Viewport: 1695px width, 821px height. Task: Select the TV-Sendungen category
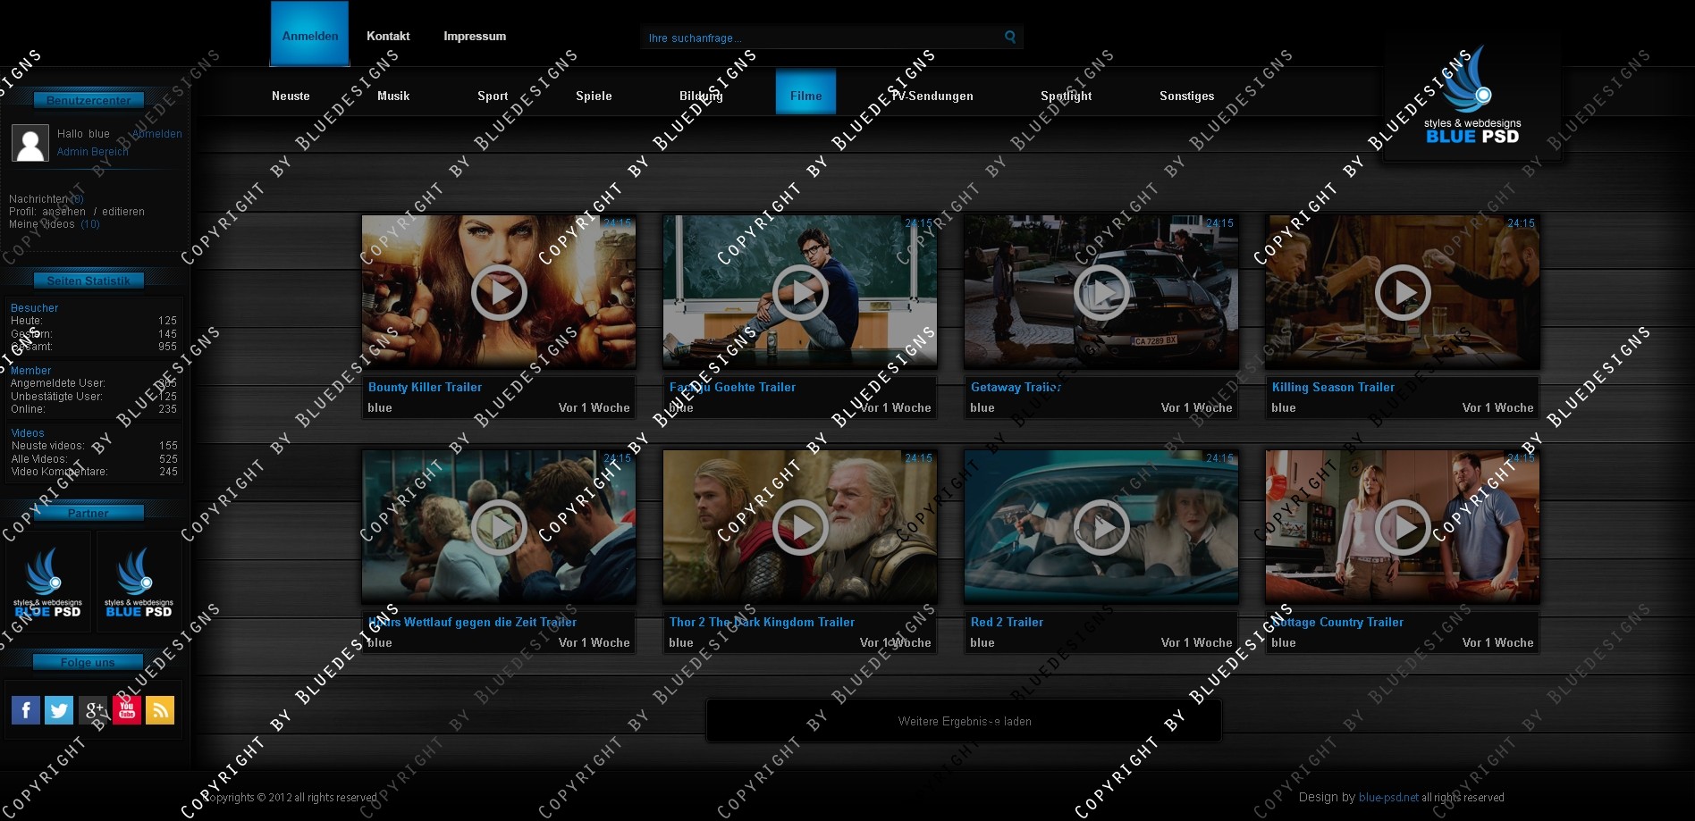932,96
